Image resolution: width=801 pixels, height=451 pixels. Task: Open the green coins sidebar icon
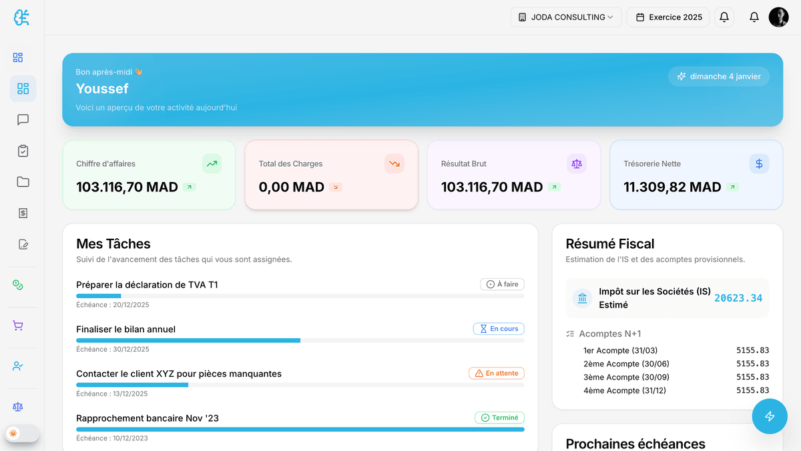18,285
